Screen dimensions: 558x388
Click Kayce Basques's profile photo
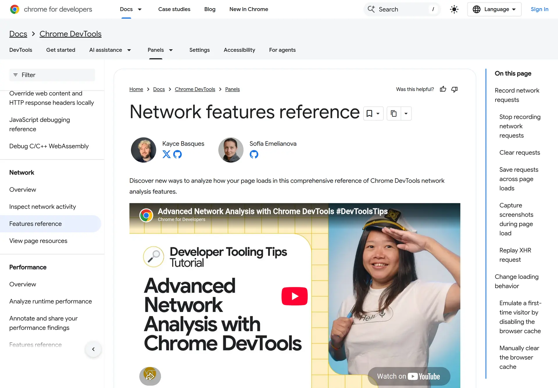[144, 150]
